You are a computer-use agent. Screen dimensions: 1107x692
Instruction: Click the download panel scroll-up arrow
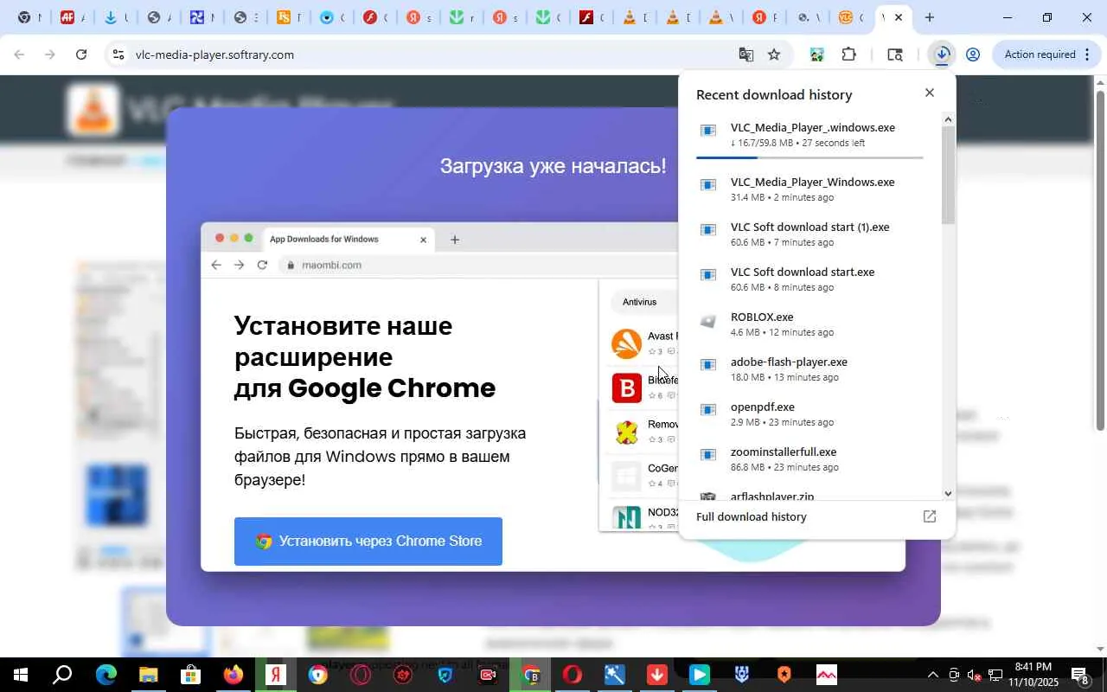[x=948, y=119]
